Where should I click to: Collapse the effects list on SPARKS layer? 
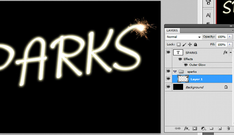(x=231, y=52)
